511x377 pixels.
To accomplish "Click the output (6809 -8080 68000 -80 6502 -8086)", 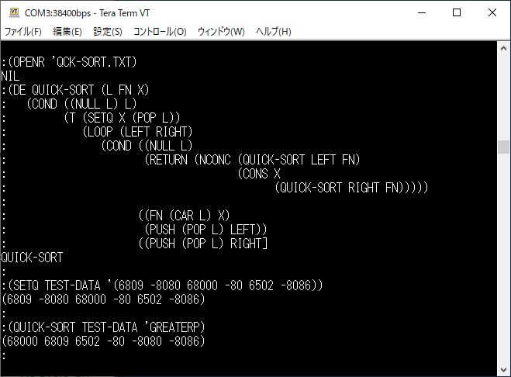I will click(103, 299).
